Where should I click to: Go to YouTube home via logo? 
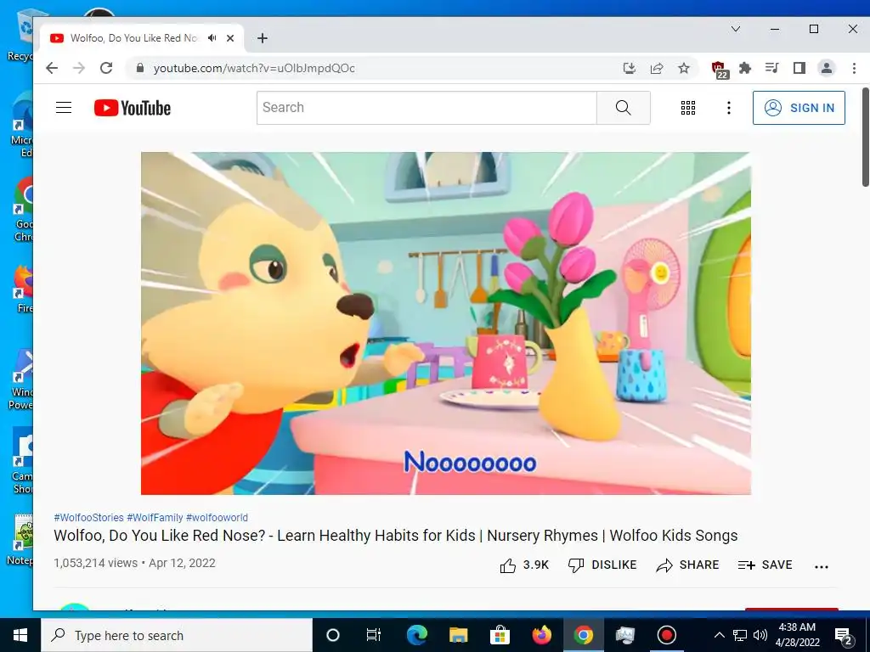133,108
